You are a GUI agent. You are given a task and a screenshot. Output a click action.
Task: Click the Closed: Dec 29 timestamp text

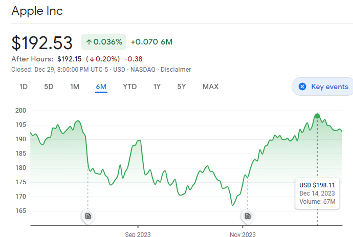pos(60,70)
